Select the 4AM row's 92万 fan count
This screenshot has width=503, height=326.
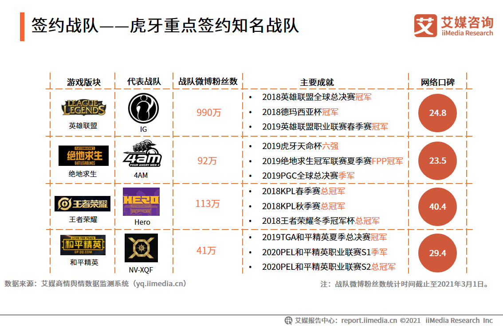207,161
